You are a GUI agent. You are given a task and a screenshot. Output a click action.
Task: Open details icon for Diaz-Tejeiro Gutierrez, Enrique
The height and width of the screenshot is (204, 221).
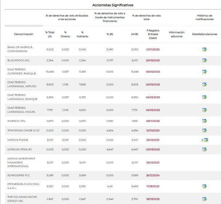(205, 72)
